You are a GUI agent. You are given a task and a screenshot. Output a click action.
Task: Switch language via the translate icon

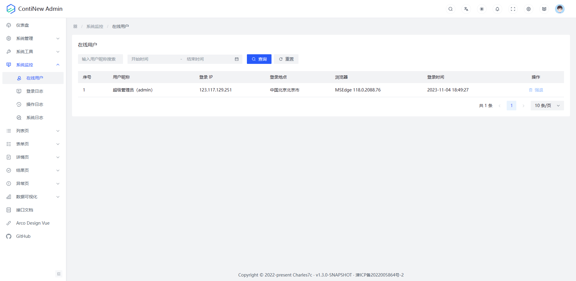pos(466,9)
